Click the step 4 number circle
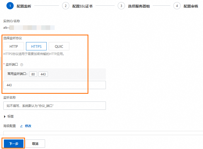The width and height of the screenshot is (203, 149). [x=177, y=6]
